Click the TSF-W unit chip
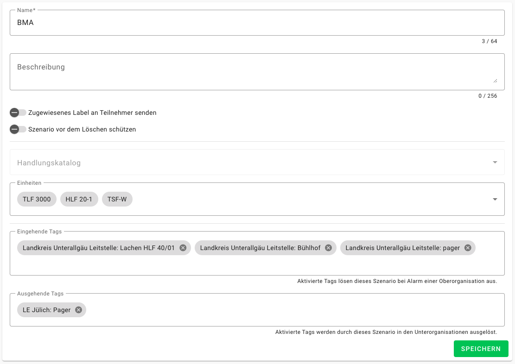Screen dimensions: 515x364 click(x=117, y=199)
